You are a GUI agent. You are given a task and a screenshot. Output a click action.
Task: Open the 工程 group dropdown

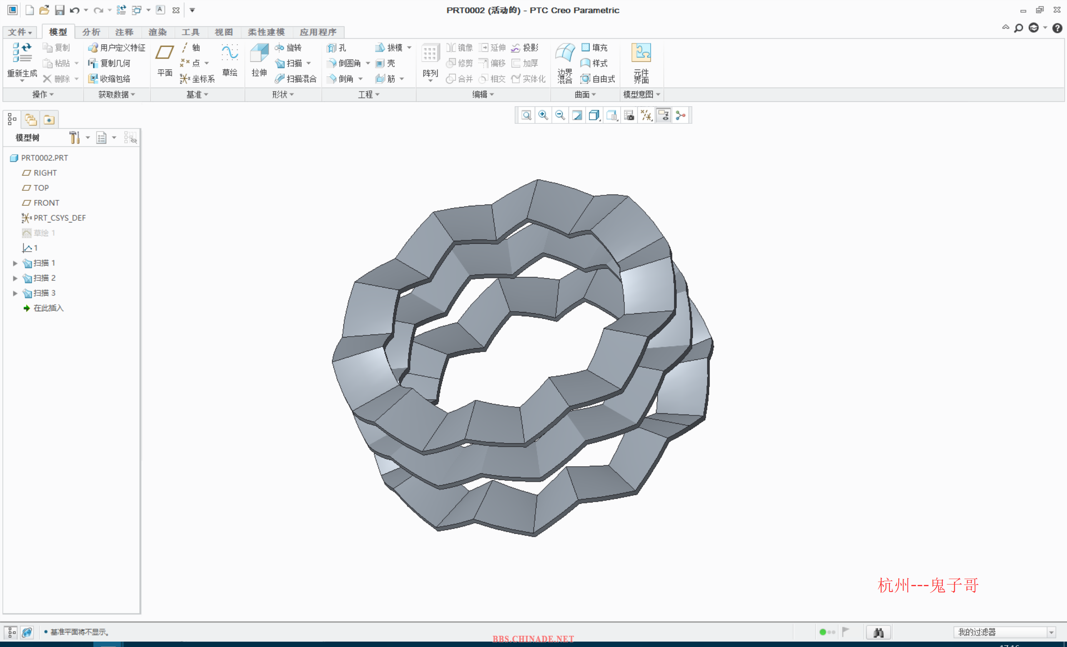368,94
